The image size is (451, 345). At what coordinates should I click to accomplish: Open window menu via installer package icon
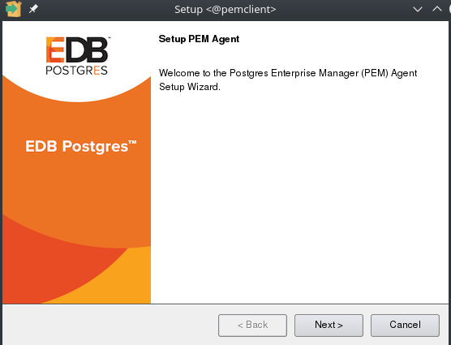click(x=13, y=9)
